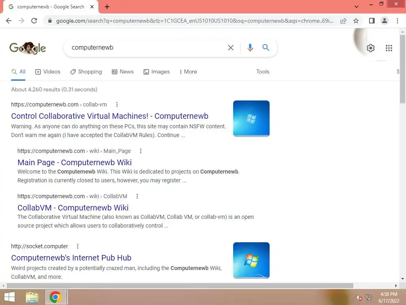Viewport: 406px width, 305px height.
Task: Click the forward navigation arrow
Action: point(21,21)
